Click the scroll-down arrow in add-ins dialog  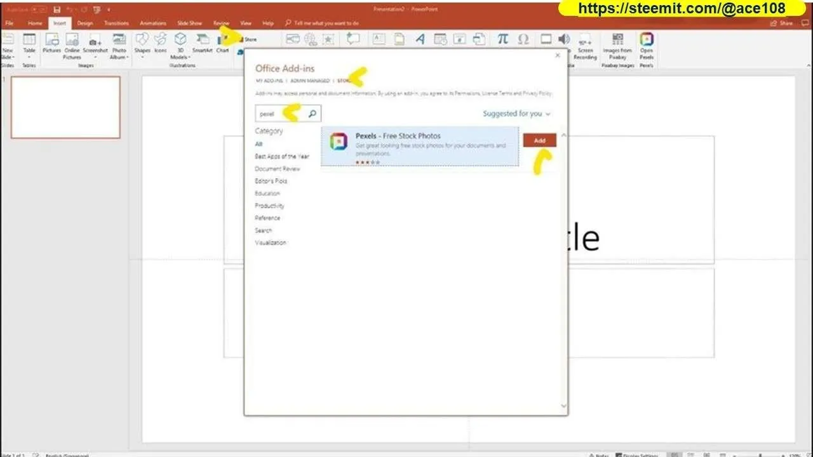pos(563,406)
